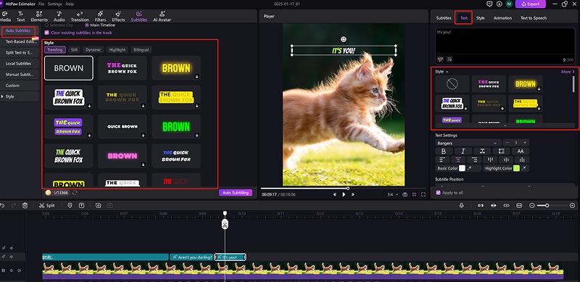Align subtitle text left
Viewport: 580px width, 282px height.
442,159
